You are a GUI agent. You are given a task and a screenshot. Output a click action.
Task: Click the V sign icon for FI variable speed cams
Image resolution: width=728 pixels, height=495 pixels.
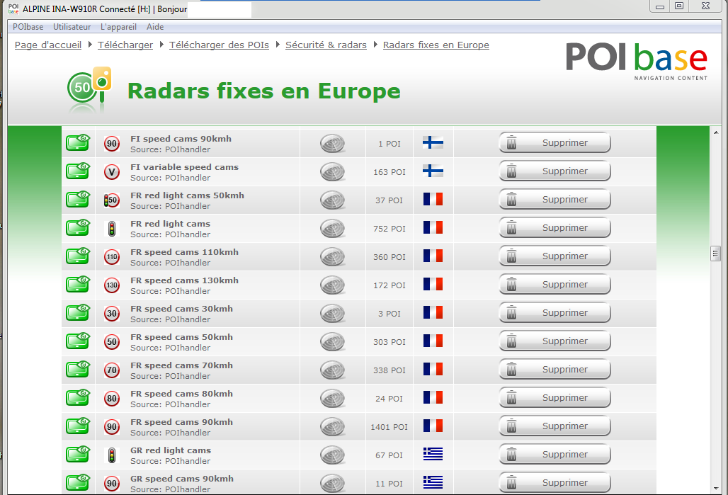(112, 171)
